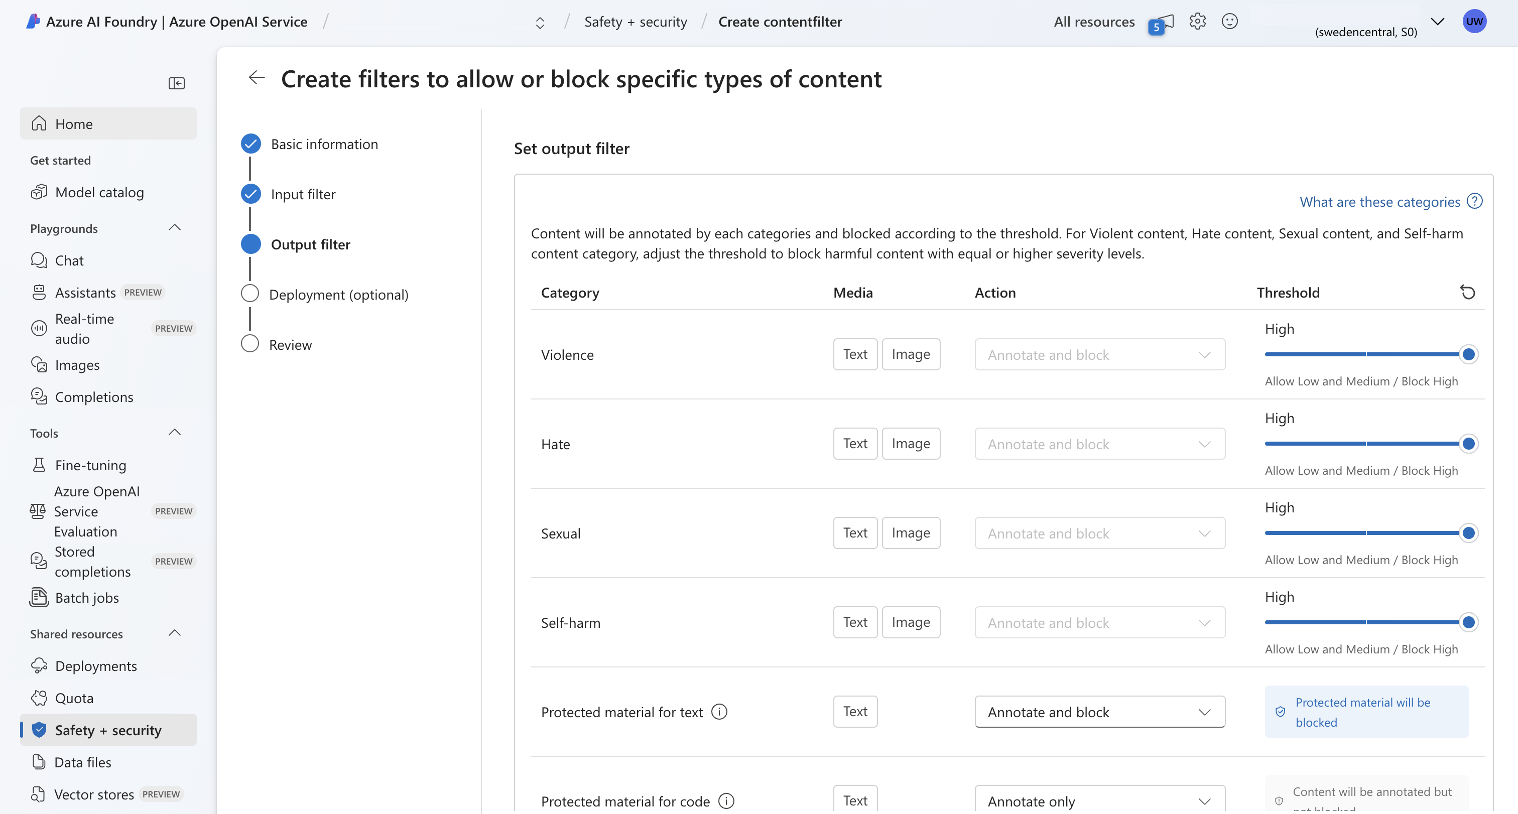Screen dimensions: 1518x814
Task: Open the All resources menu
Action: point(1094,21)
